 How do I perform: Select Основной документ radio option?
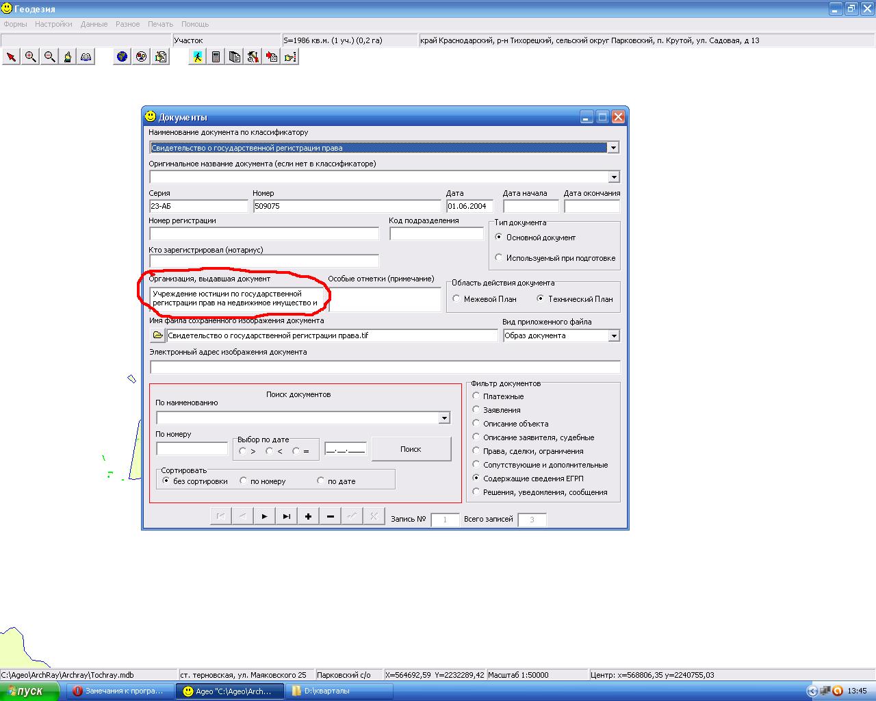(498, 237)
